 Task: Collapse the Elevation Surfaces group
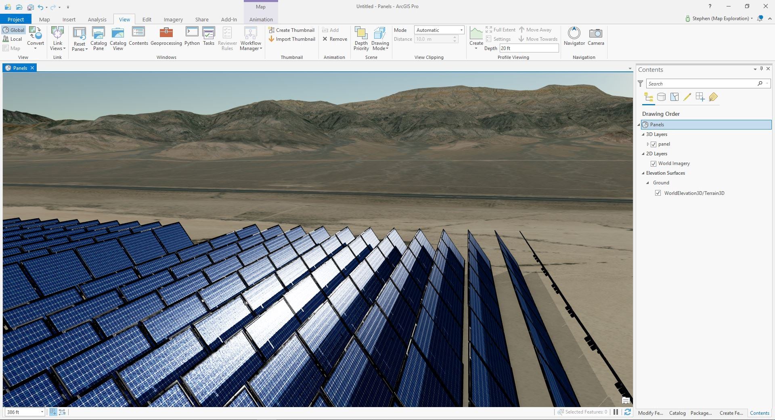click(x=643, y=173)
